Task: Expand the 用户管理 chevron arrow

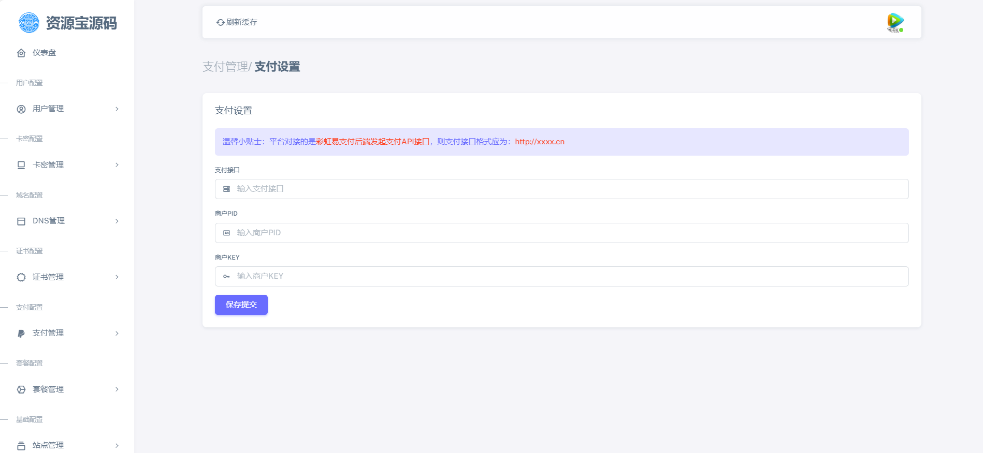Action: (117, 109)
